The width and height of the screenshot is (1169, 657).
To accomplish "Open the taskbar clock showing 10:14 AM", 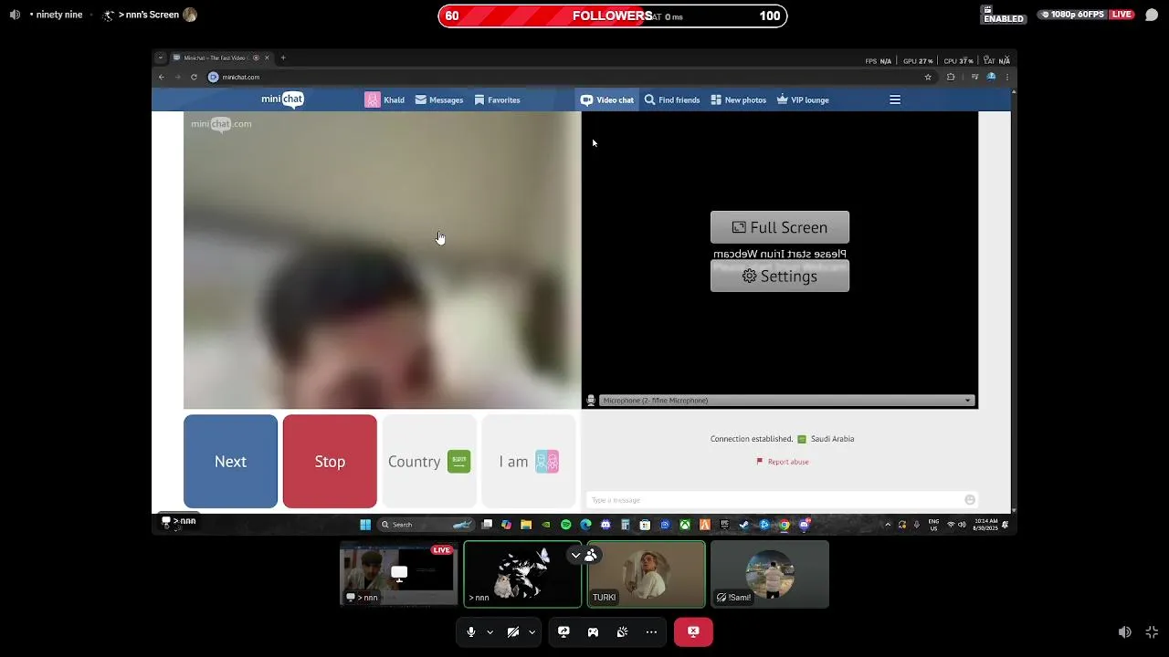I will coord(985,525).
